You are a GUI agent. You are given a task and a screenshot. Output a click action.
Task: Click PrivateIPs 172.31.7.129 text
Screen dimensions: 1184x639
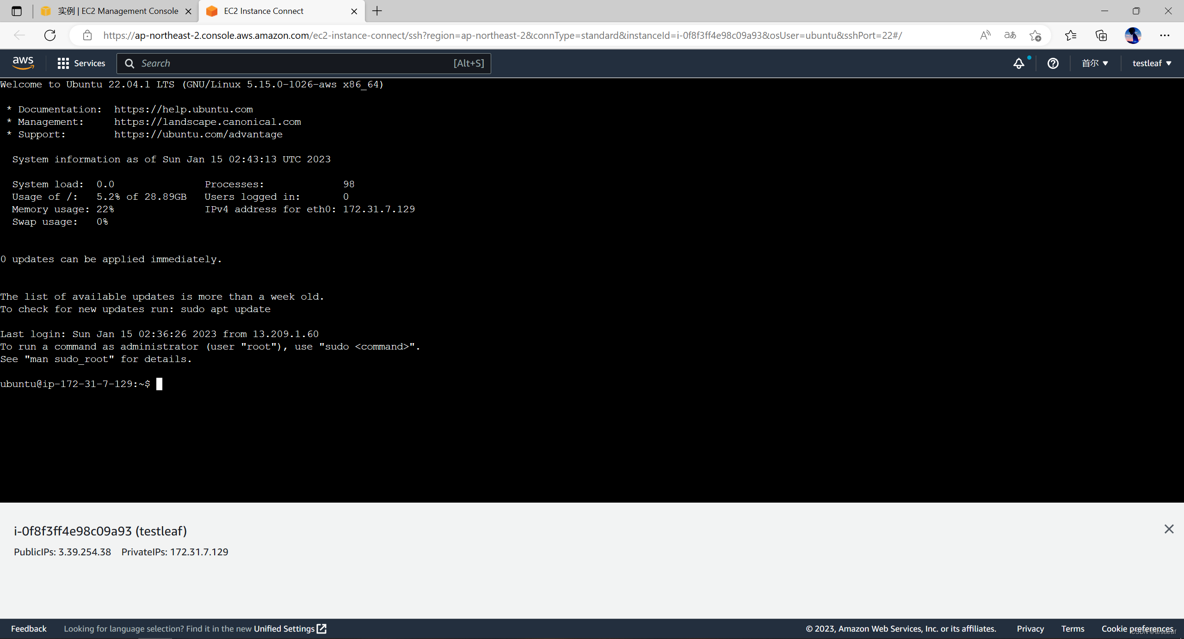175,552
